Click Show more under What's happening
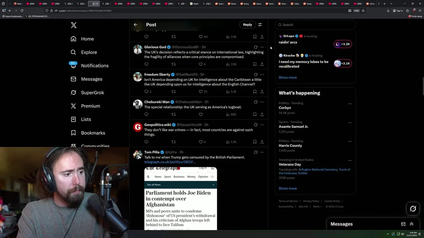424x238 pixels. click(x=288, y=188)
